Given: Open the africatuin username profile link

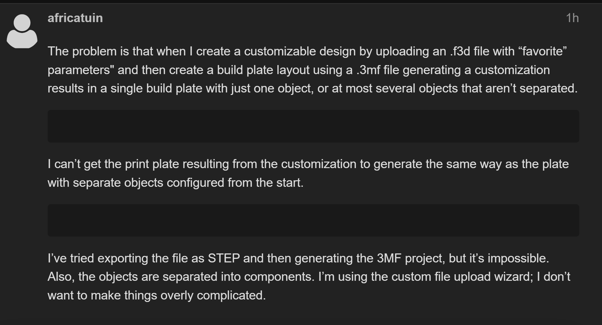Looking at the screenshot, I should tap(75, 18).
